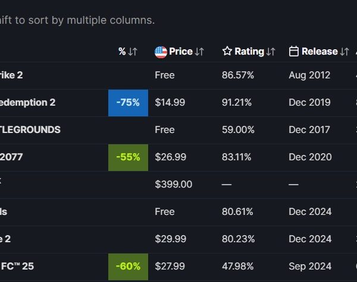The width and height of the screenshot is (357, 282).
Task: Select the $14.99 price cell
Action: (170, 103)
